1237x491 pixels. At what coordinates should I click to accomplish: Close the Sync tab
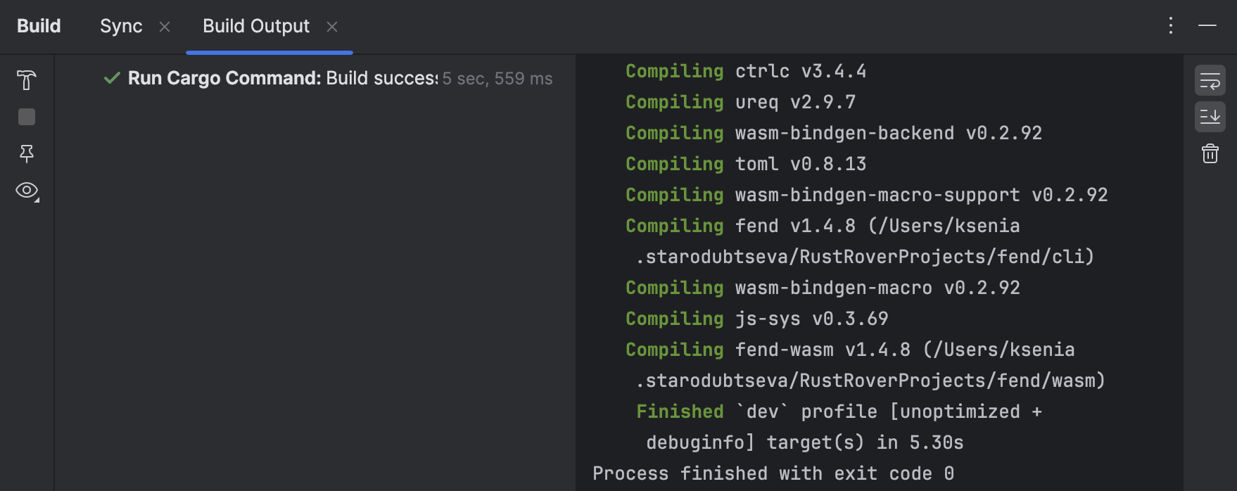click(x=165, y=27)
